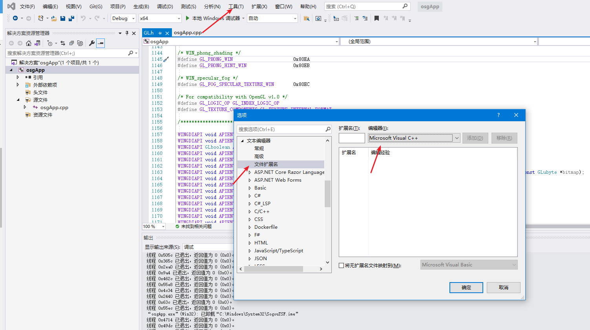This screenshot has width=590, height=330.
Task: Open the 编辑器 Microsoft Visual C++ dropdown
Action: click(x=457, y=138)
